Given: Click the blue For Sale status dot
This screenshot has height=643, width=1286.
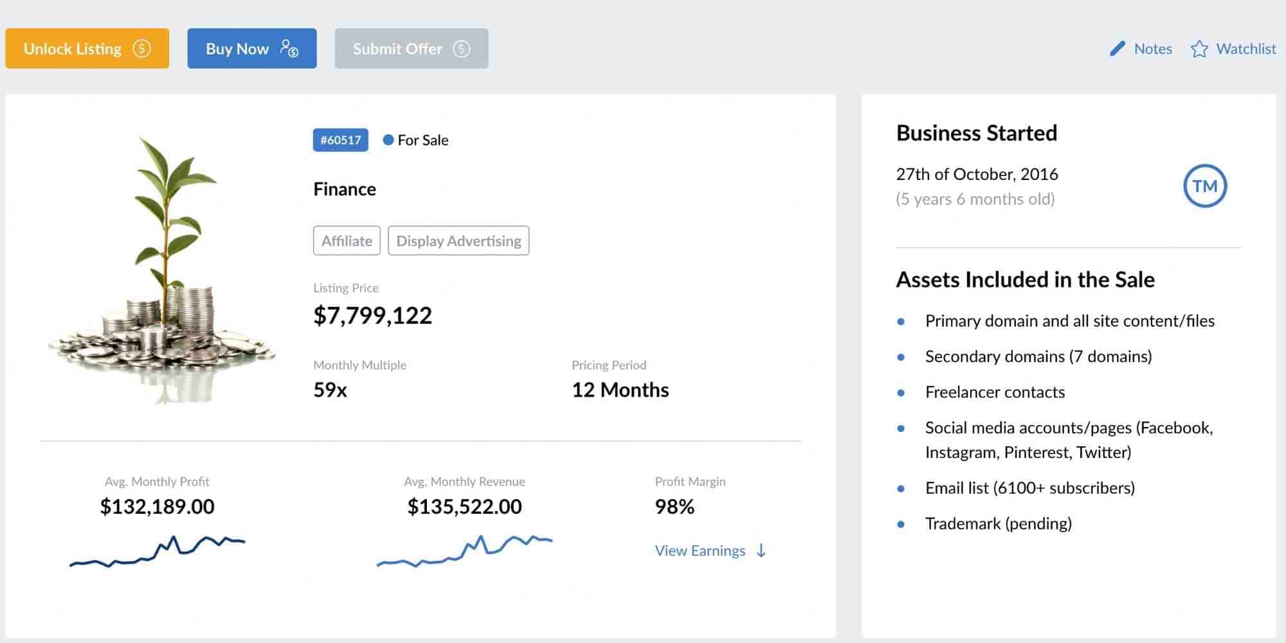Looking at the screenshot, I should click(x=388, y=140).
